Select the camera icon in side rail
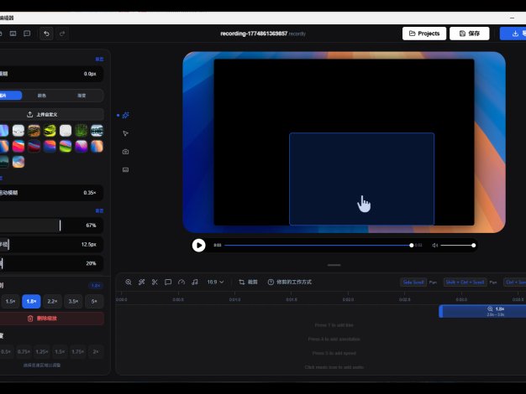The width and height of the screenshot is (526, 394). (125, 152)
